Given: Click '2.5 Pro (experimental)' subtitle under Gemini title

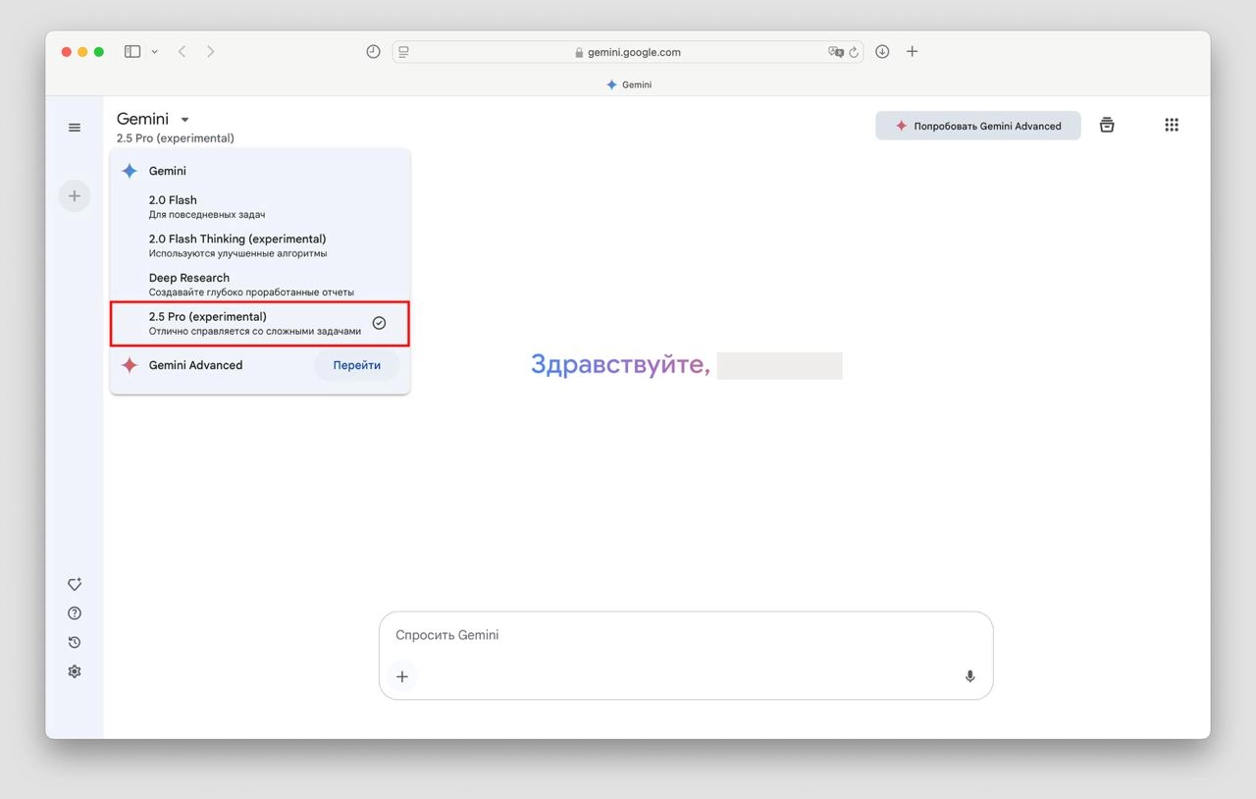Looking at the screenshot, I should 175,138.
